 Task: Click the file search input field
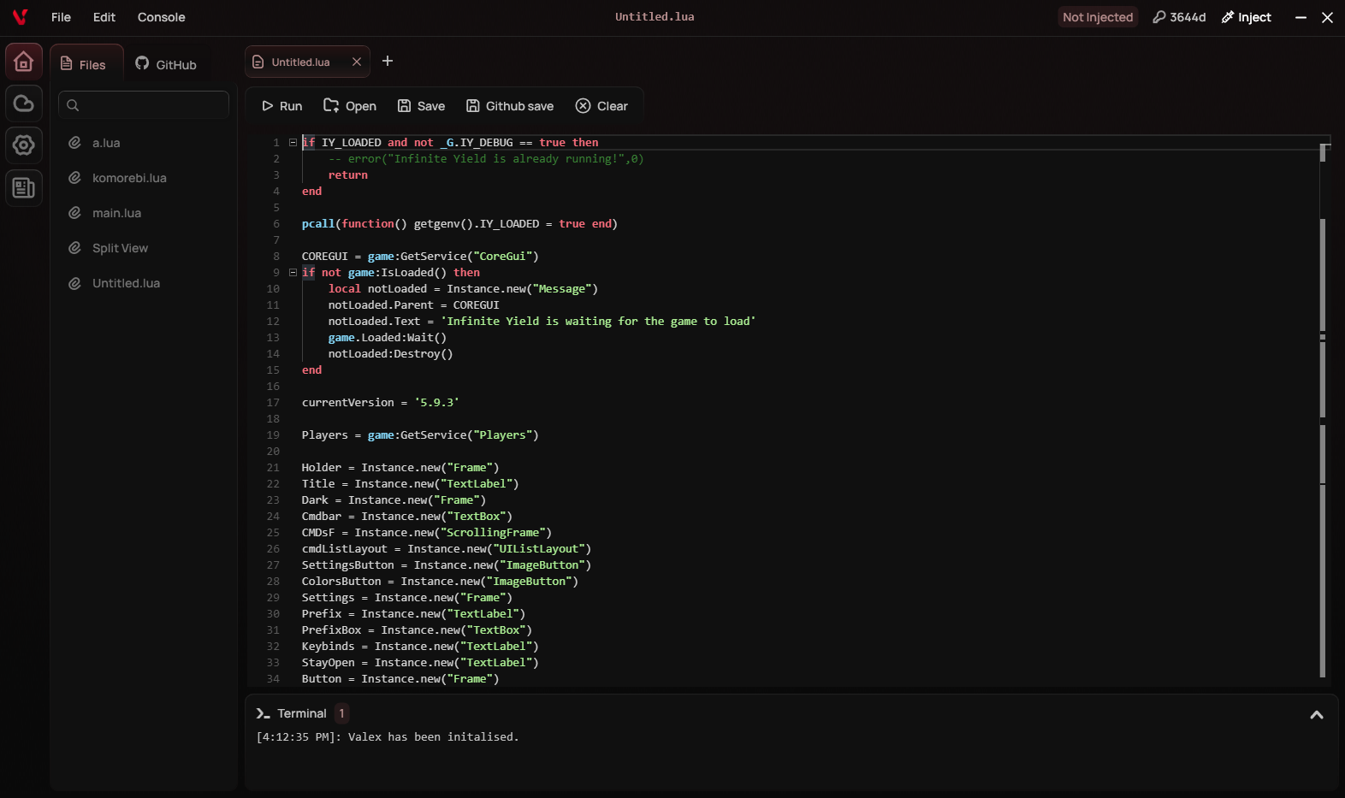(x=144, y=105)
